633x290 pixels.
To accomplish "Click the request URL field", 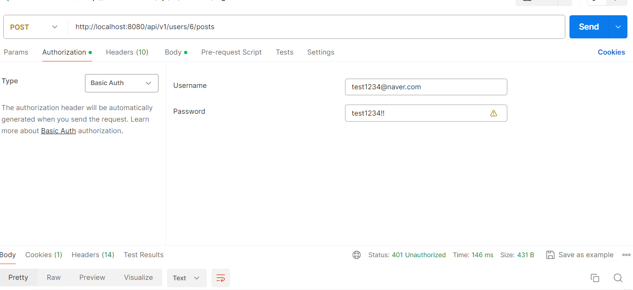I will pos(316,27).
